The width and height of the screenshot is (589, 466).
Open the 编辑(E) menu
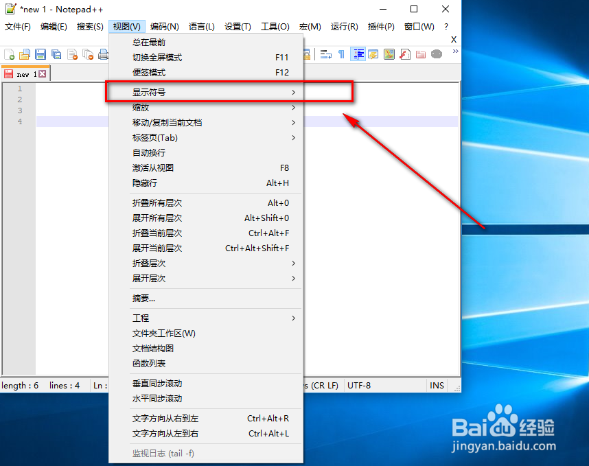54,26
